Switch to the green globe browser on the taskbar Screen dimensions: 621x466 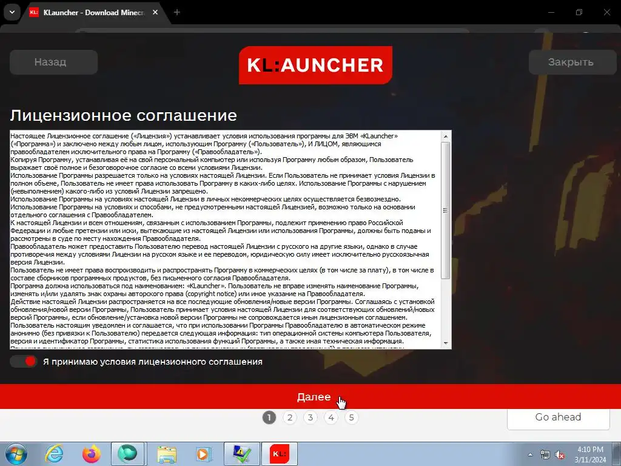pos(127,454)
